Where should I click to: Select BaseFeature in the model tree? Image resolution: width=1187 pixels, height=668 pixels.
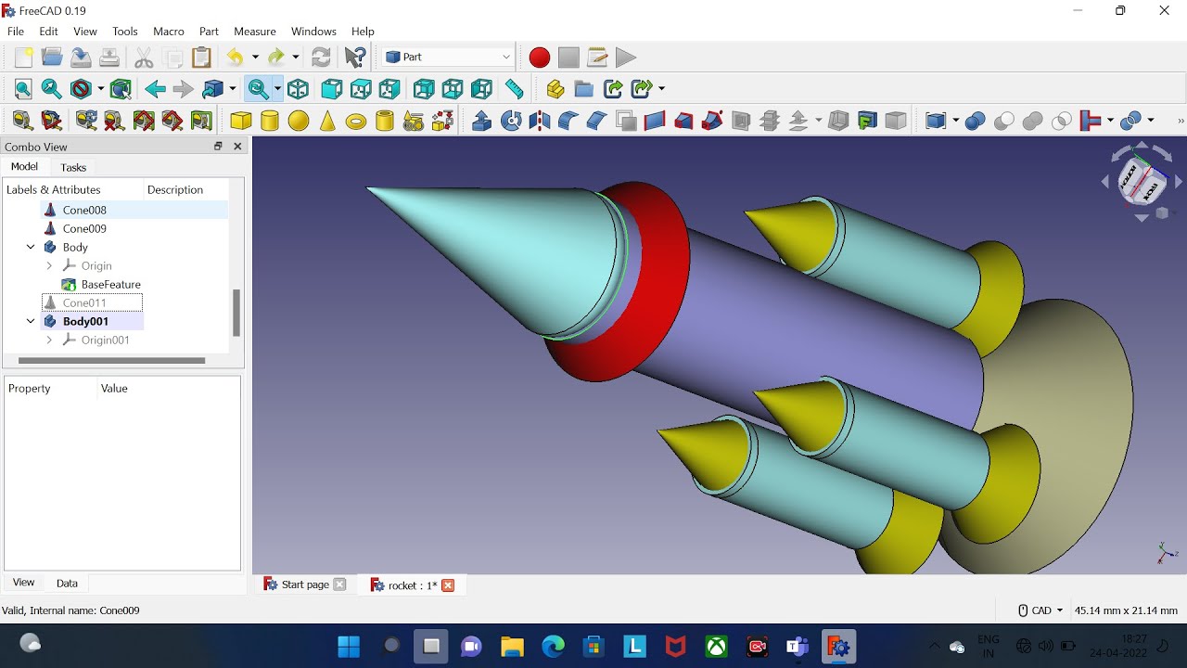pos(110,285)
